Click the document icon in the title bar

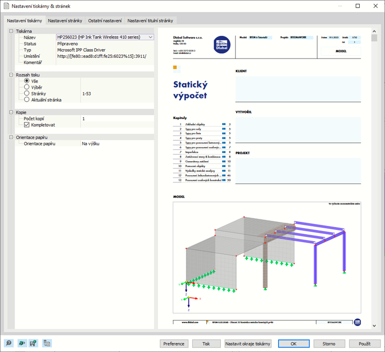pyautogui.click(x=7, y=6)
